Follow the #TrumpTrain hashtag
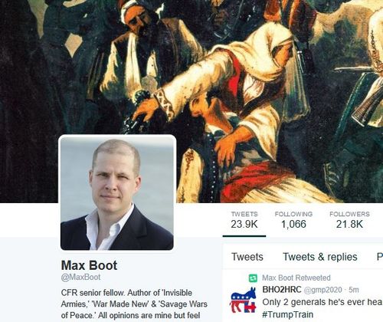This screenshot has width=383, height=322. tap(288, 314)
